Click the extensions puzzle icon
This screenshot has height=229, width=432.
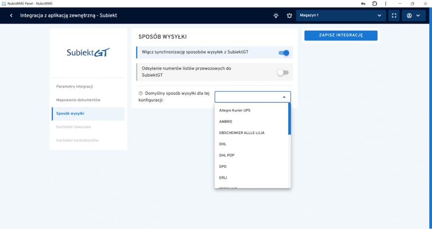point(374,3)
